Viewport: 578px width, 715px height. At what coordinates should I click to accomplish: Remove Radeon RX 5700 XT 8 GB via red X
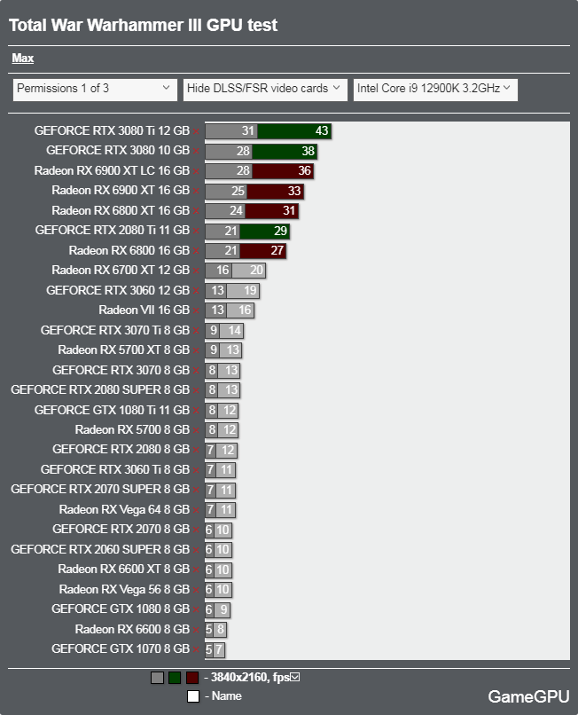[x=196, y=350]
